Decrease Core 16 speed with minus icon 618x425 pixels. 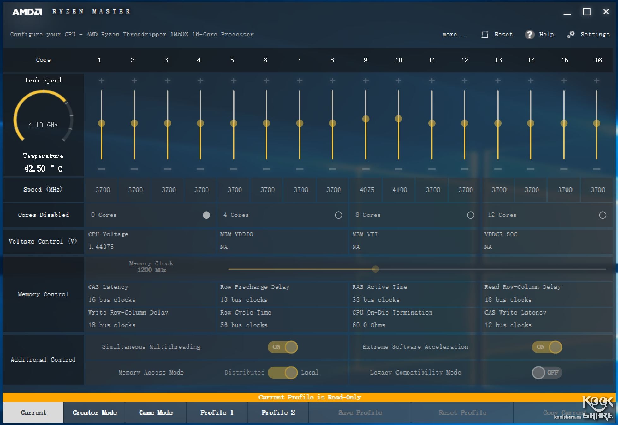pos(597,168)
